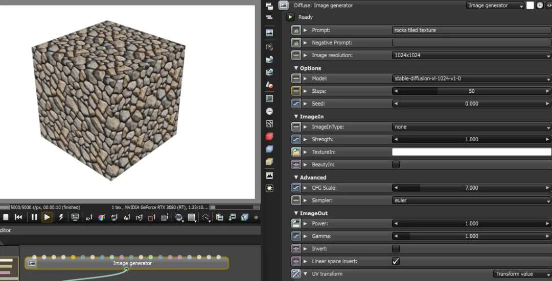Enable the Invert checkbox

coord(396,249)
